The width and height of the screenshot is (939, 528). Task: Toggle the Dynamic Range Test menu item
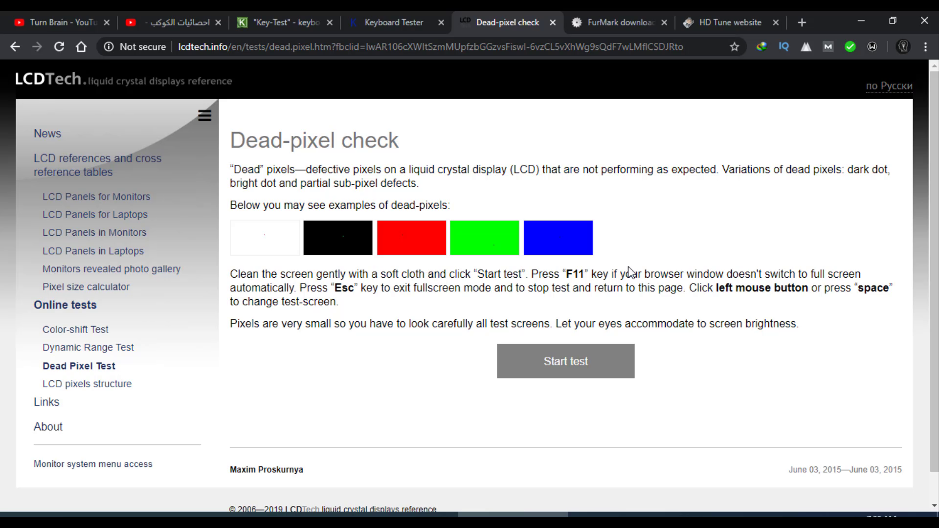pos(88,347)
